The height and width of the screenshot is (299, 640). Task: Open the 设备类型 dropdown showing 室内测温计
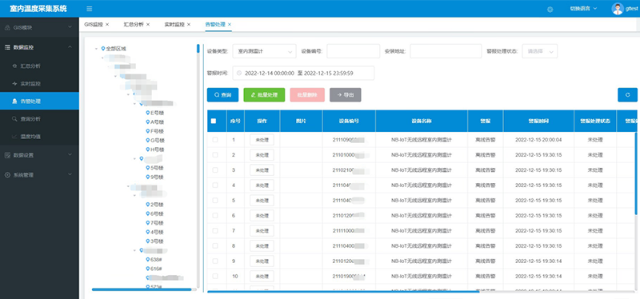(x=265, y=51)
